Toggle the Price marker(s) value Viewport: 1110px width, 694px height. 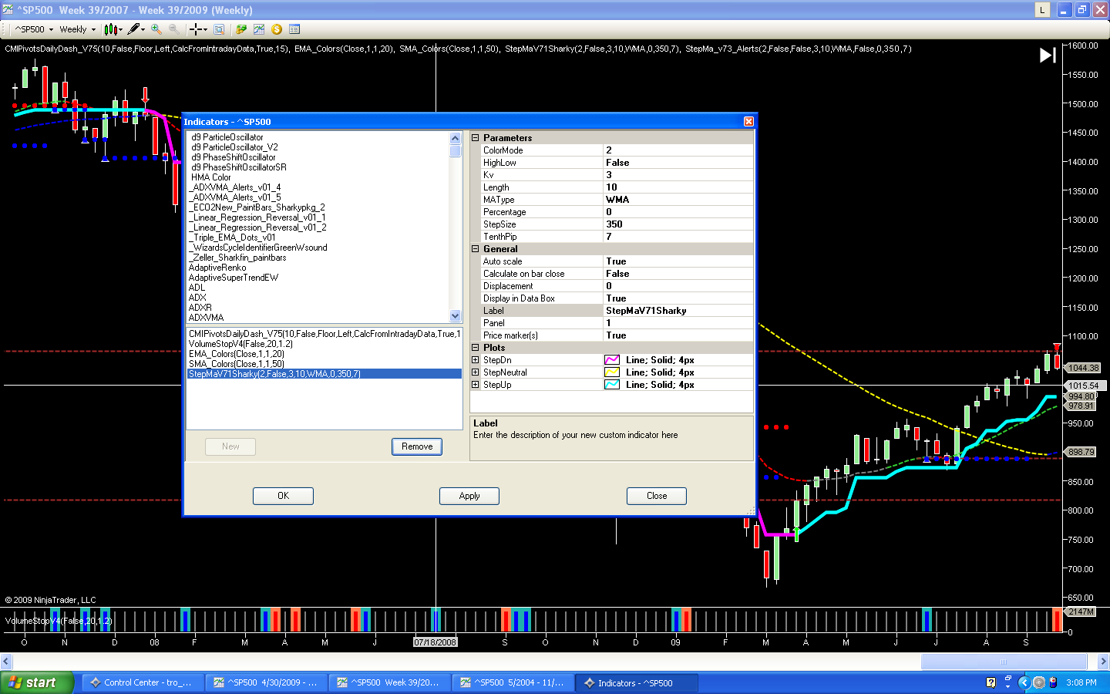(678, 335)
